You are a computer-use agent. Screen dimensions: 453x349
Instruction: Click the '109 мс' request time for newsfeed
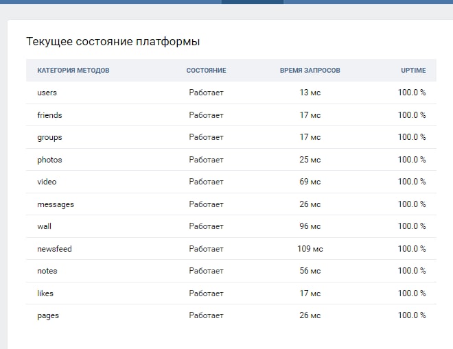coord(310,249)
